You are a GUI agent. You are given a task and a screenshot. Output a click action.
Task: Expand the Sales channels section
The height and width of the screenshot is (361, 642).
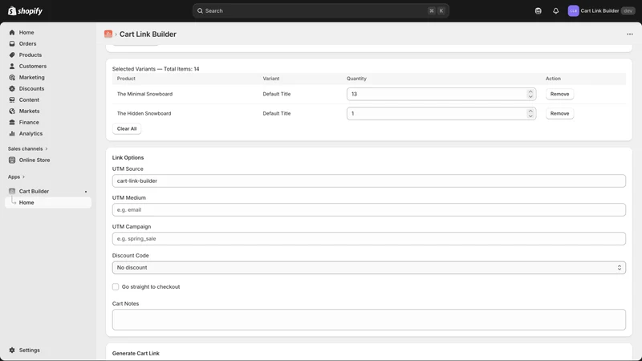[x=27, y=148]
